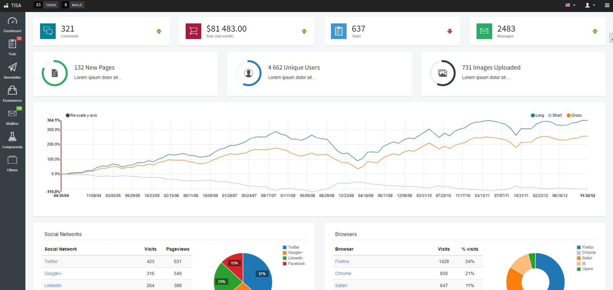Open the Newsletter paper plane icon
Viewport: 613px width, 290px height.
[x=12, y=67]
